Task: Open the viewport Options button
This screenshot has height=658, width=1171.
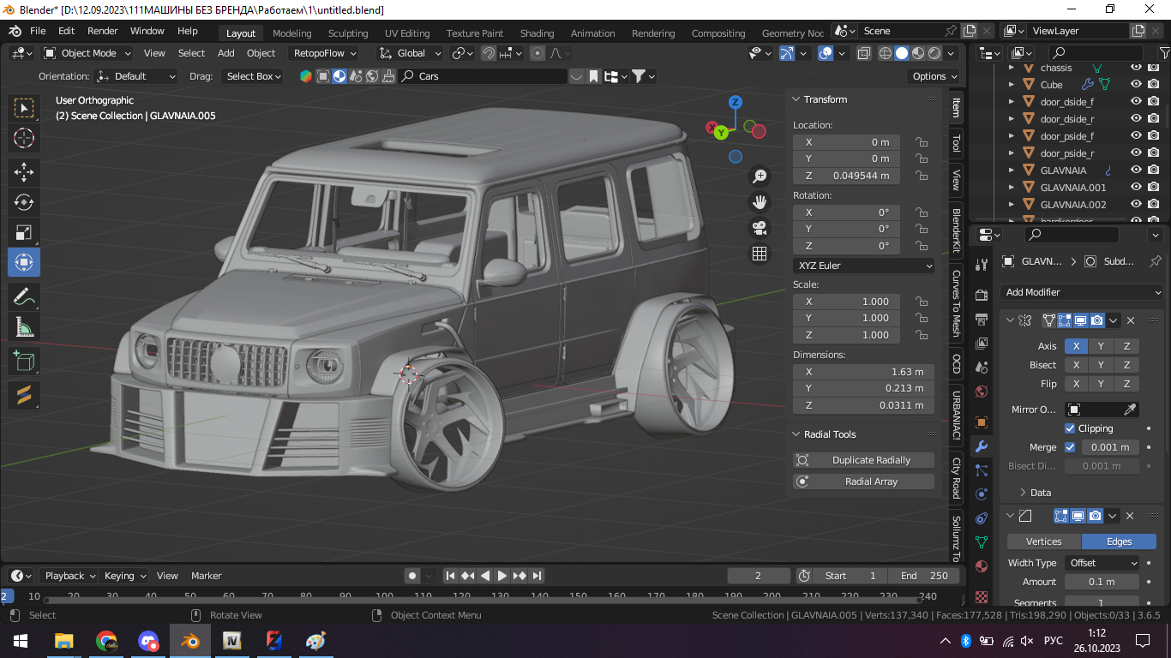Action: [x=933, y=76]
